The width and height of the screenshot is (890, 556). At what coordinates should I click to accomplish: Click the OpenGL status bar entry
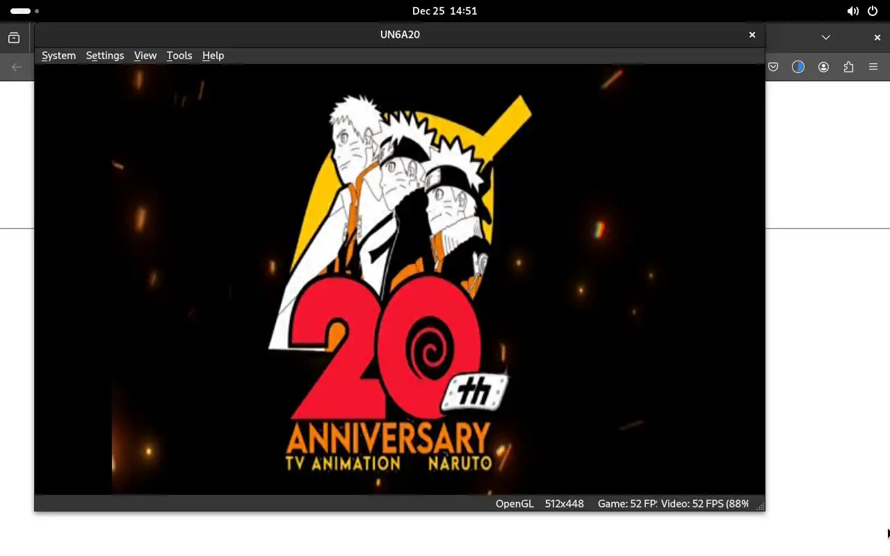point(515,504)
